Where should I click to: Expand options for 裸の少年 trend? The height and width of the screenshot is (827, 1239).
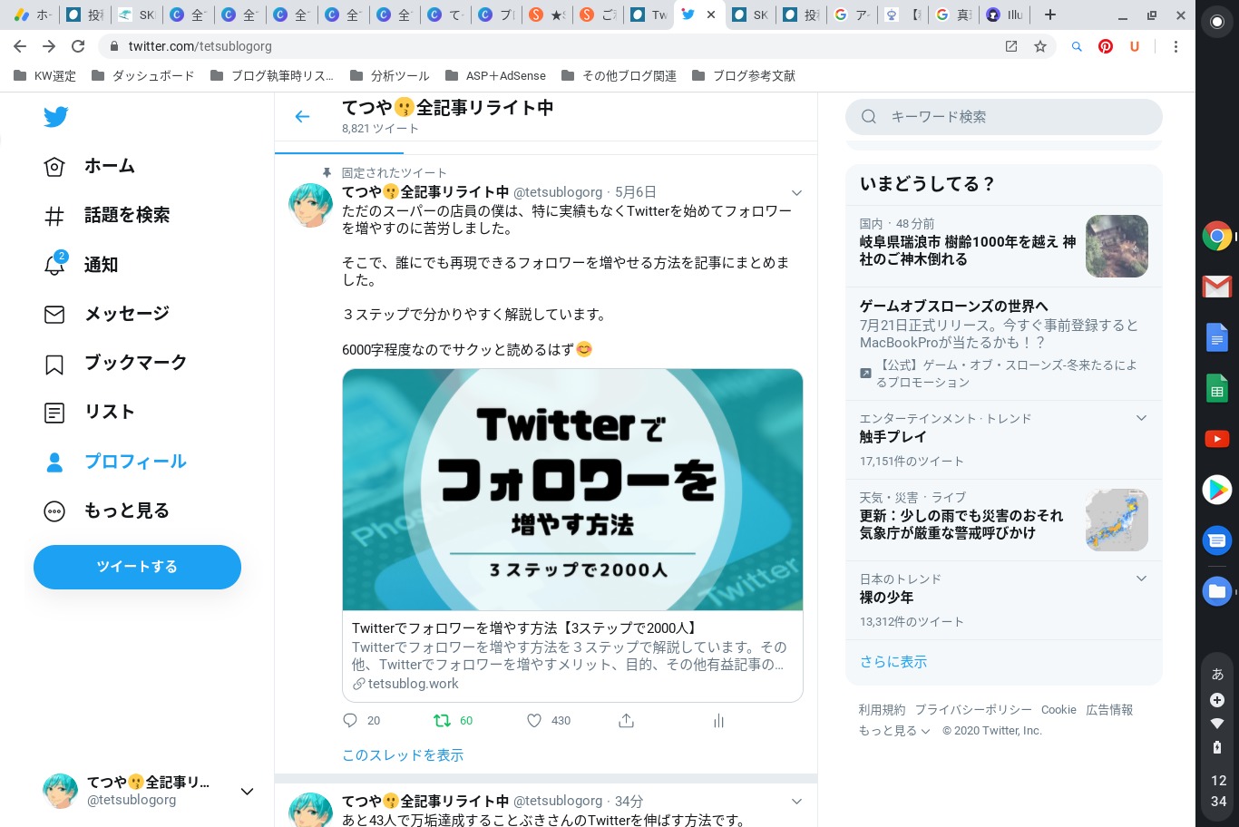point(1141,579)
